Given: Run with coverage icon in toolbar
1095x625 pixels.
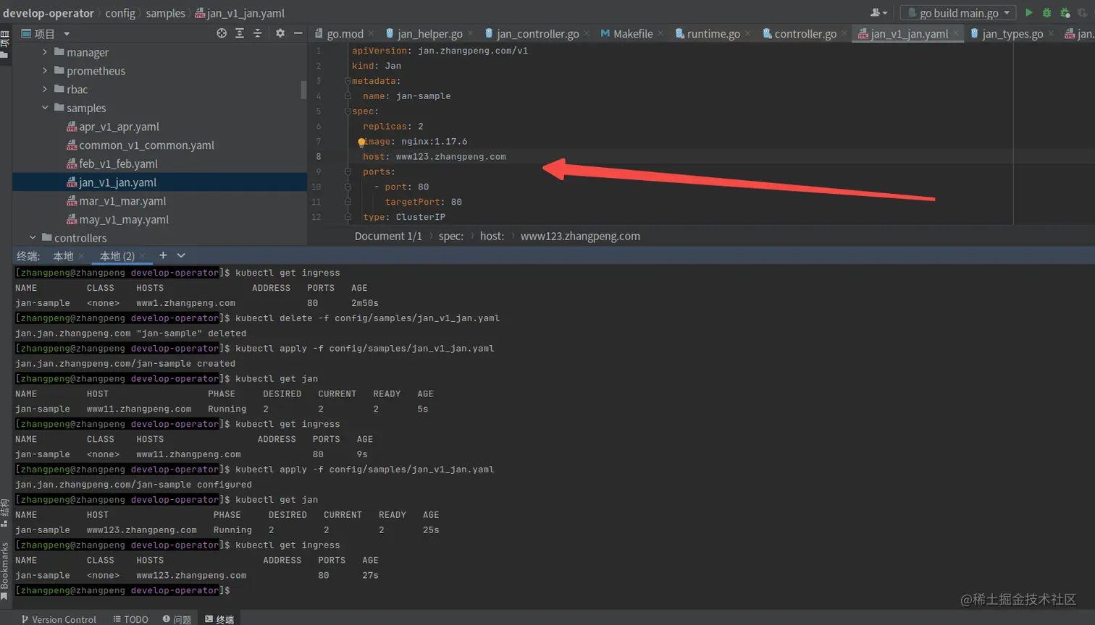Looking at the screenshot, I should 1065,12.
